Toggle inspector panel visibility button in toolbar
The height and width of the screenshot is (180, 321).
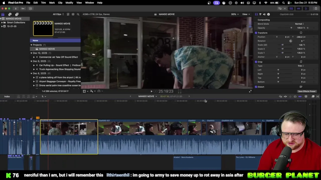click(306, 8)
